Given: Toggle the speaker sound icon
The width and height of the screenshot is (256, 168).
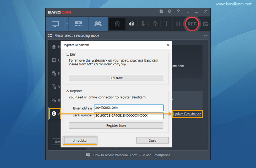Looking at the screenshot, I should point(131,24).
